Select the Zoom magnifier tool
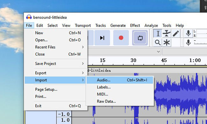 pos(158,42)
